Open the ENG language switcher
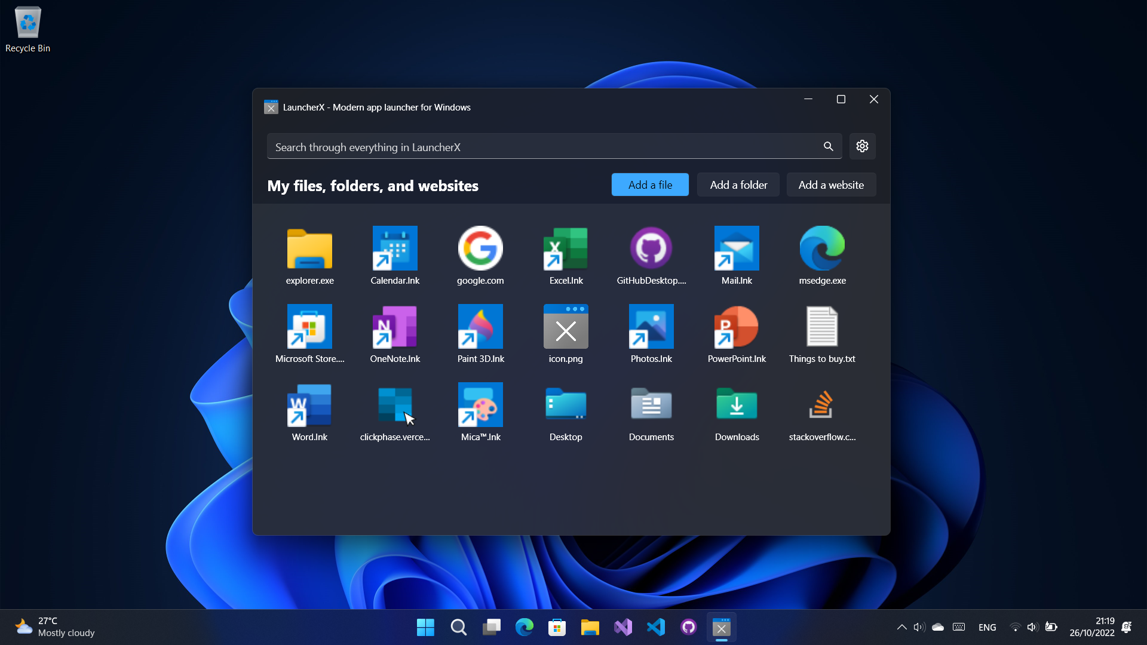1147x645 pixels. tap(987, 627)
